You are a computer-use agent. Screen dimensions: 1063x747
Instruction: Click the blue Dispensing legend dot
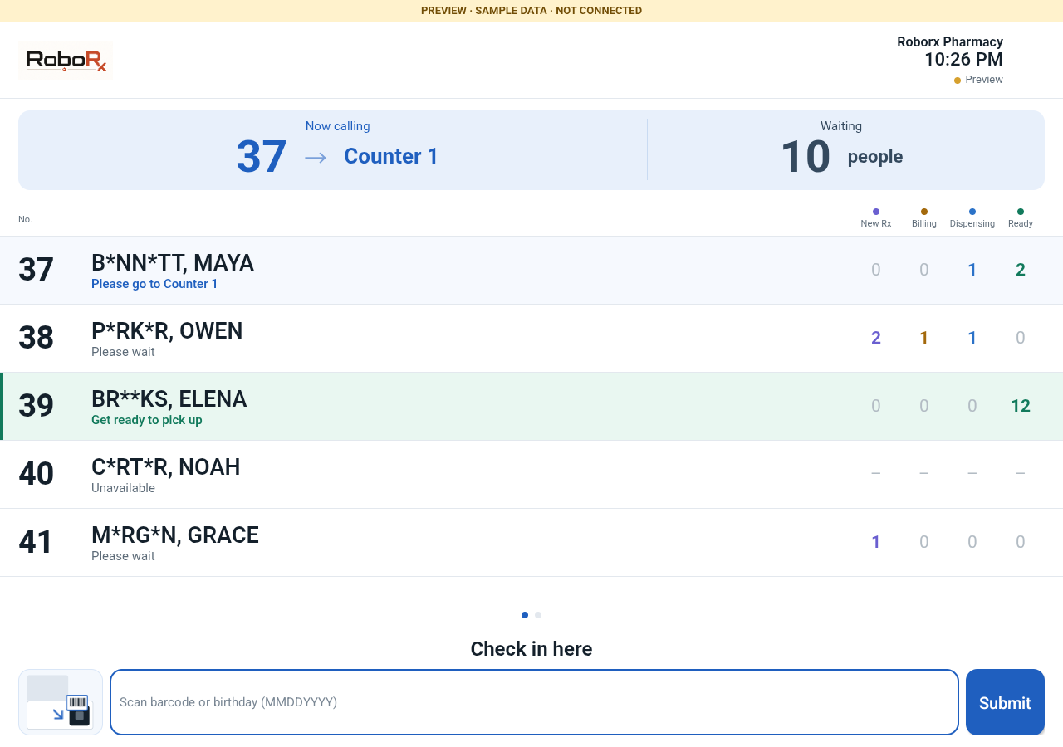[972, 212]
